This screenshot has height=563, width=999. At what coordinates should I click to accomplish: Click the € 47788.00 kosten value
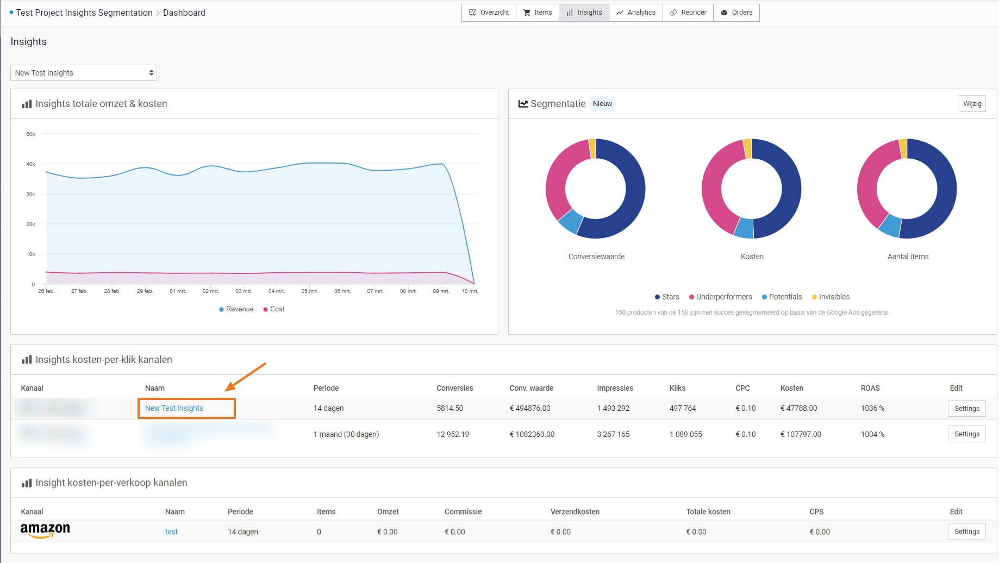799,408
